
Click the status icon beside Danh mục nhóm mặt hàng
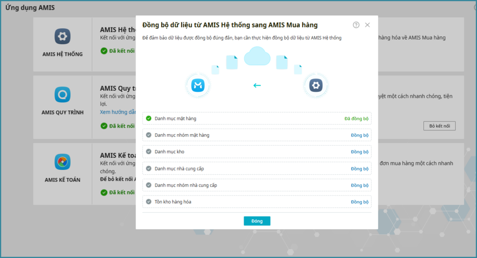click(x=149, y=135)
